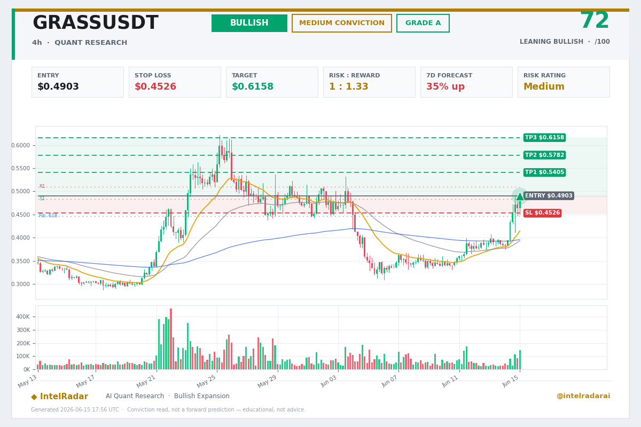Image resolution: width=641 pixels, height=427 pixels.
Task: Click the TP1 $0.5405 chart label
Action: (x=544, y=172)
